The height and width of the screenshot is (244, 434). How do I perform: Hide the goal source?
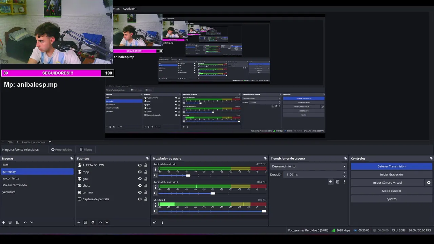click(140, 179)
